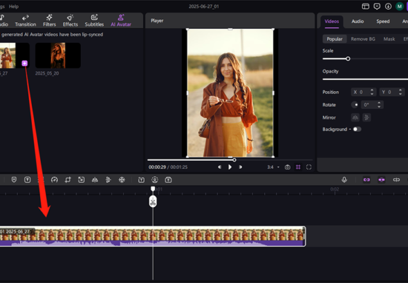Play the video in the Player
Image resolution: width=408 pixels, height=283 pixels.
[230, 167]
